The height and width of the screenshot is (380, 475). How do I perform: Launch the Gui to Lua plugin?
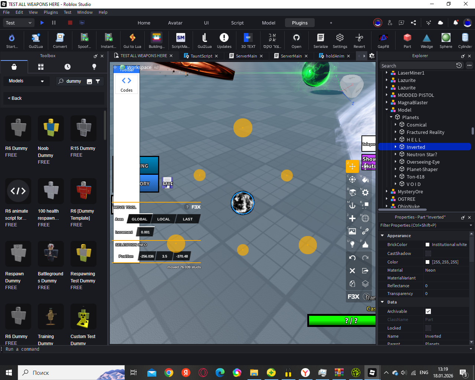pos(132,40)
